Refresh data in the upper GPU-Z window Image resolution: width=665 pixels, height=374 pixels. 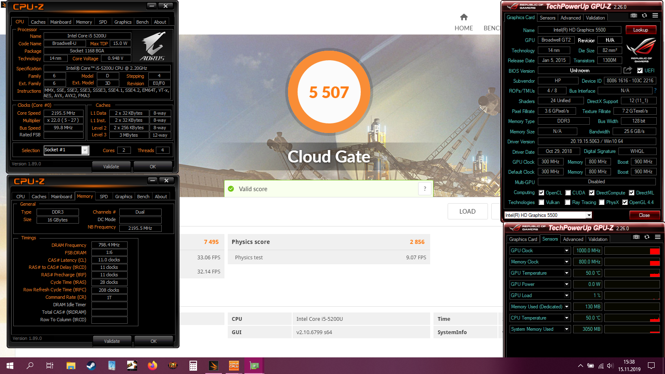pyautogui.click(x=644, y=15)
